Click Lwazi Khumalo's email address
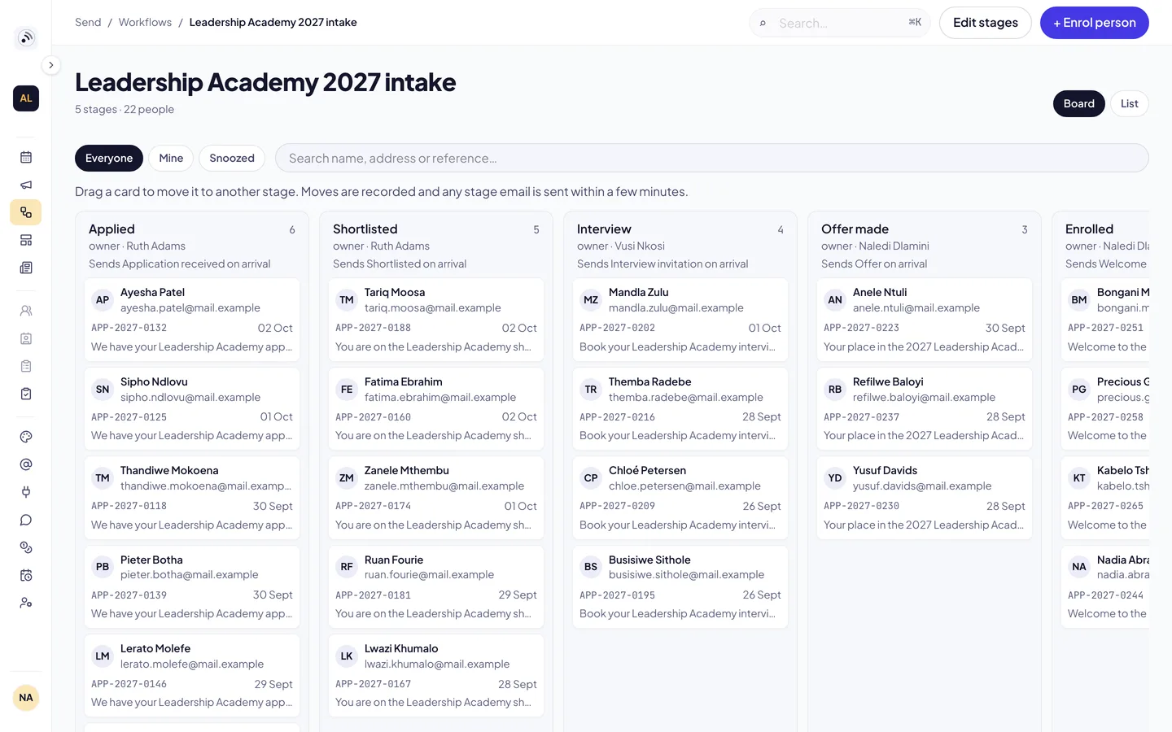This screenshot has height=732, width=1172. 437,664
